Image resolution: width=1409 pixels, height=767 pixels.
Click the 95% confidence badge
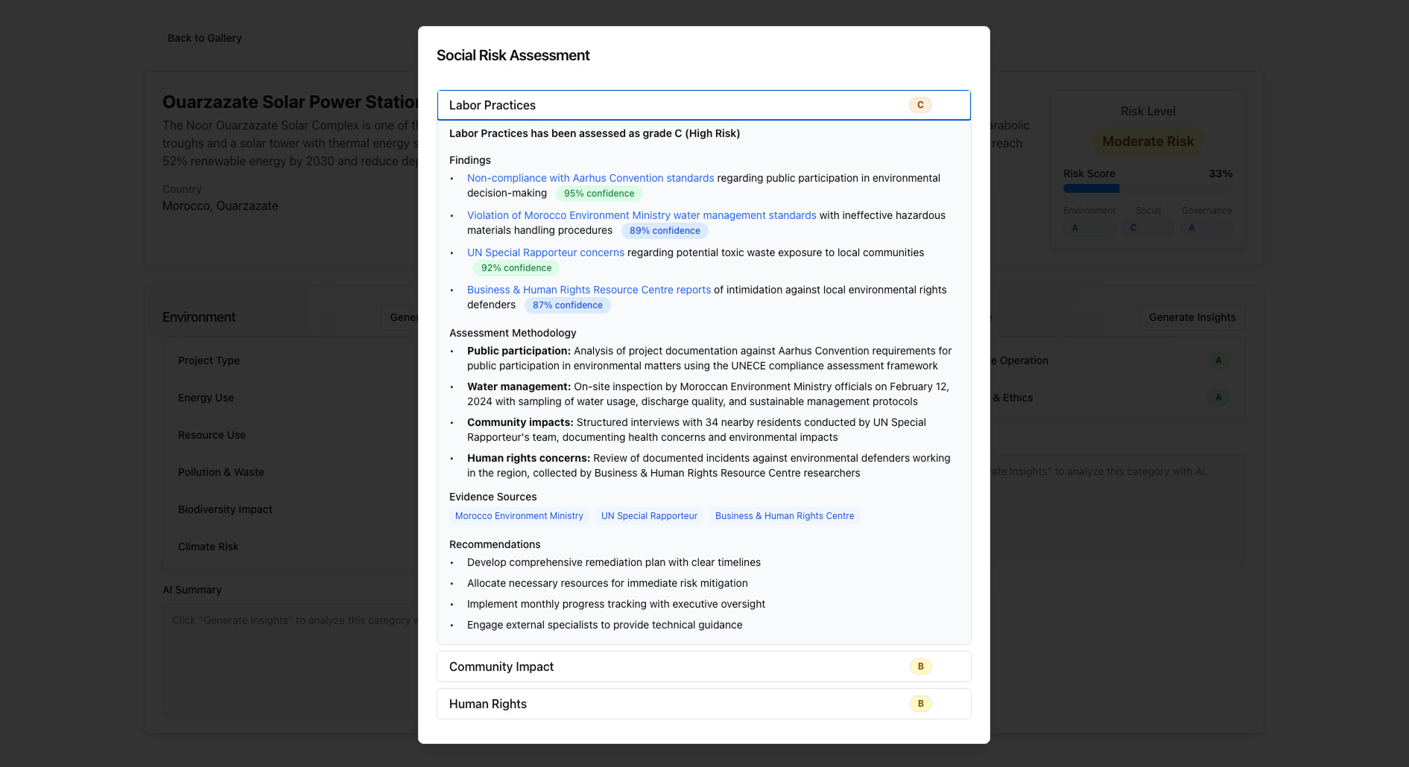(x=598, y=194)
